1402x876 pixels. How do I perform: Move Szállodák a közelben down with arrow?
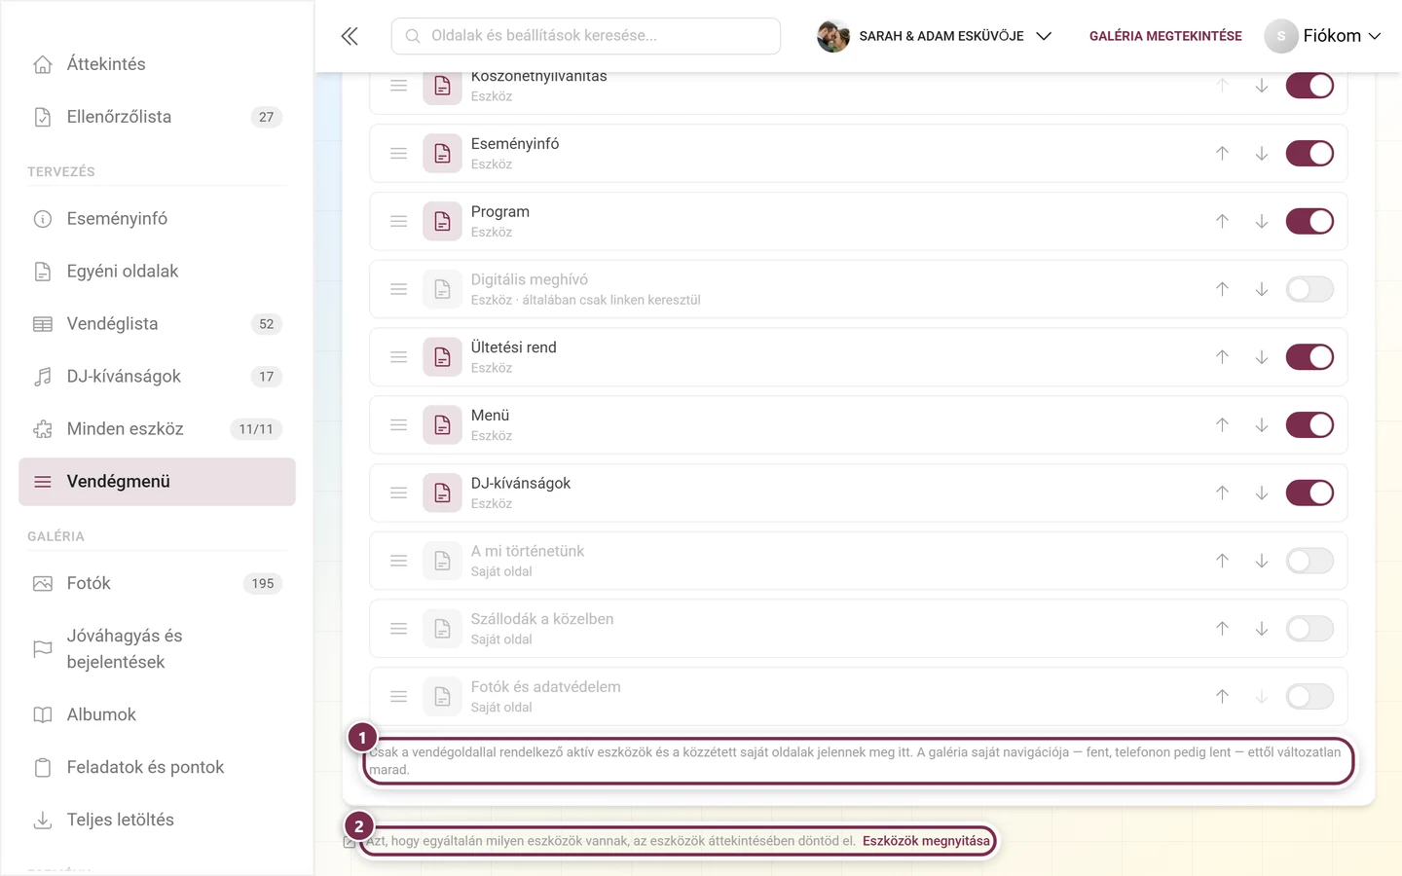click(1261, 629)
